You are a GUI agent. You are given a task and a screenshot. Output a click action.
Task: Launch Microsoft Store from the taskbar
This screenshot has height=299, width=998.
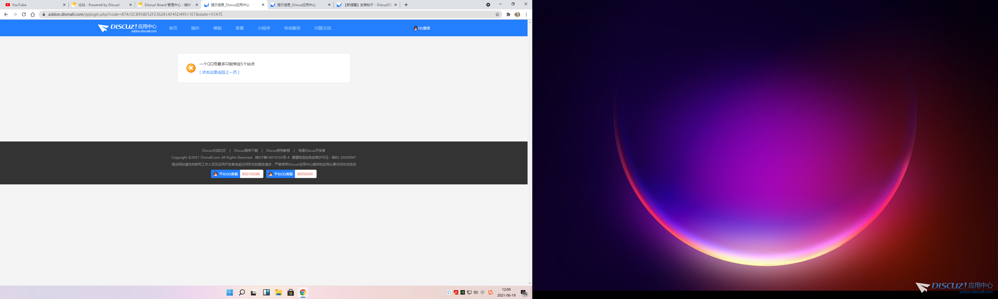tap(291, 292)
